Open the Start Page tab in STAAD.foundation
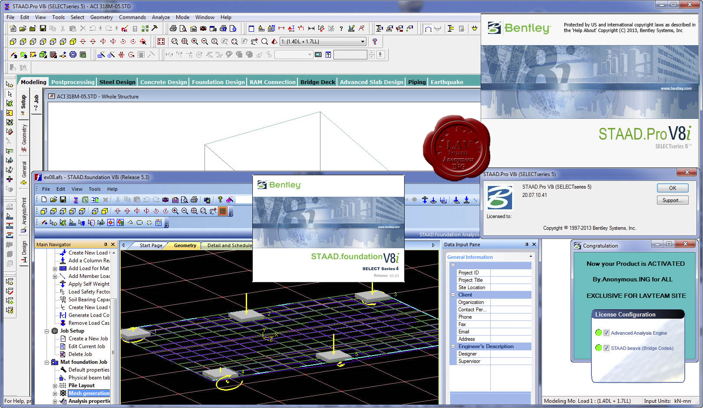The height and width of the screenshot is (408, 703). click(x=150, y=245)
